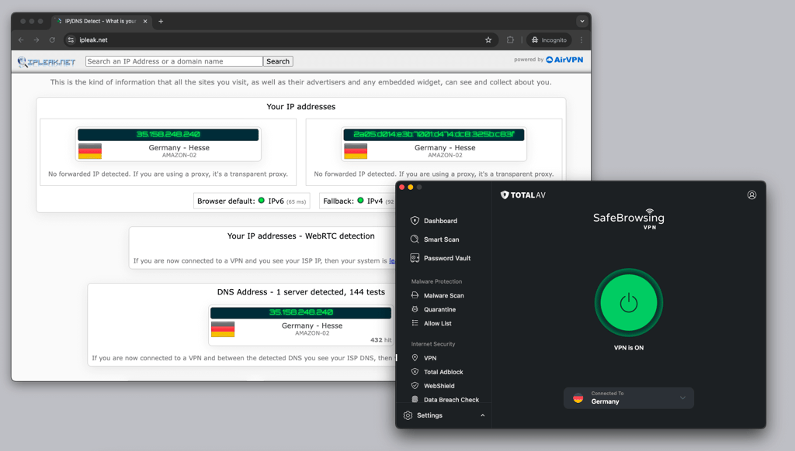This screenshot has width=795, height=451.
Task: Open Data Breach Check in TotalAV sidebar
Action: (451, 400)
